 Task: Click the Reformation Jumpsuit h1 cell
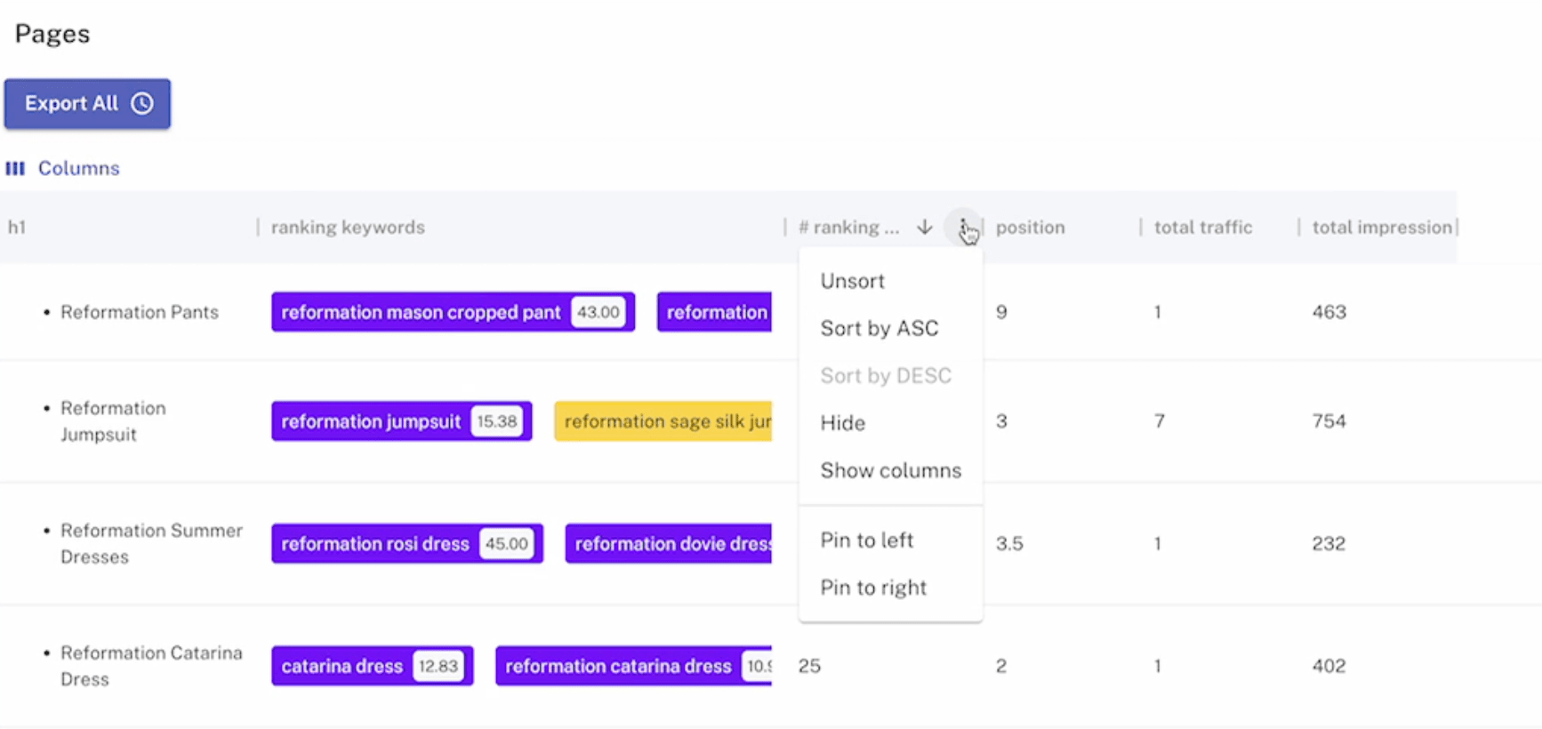click(113, 421)
